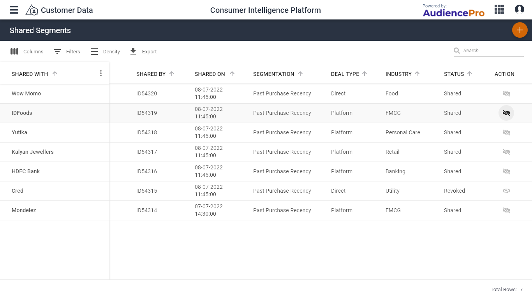Revoke sharing for Mondelez row

(x=506, y=210)
